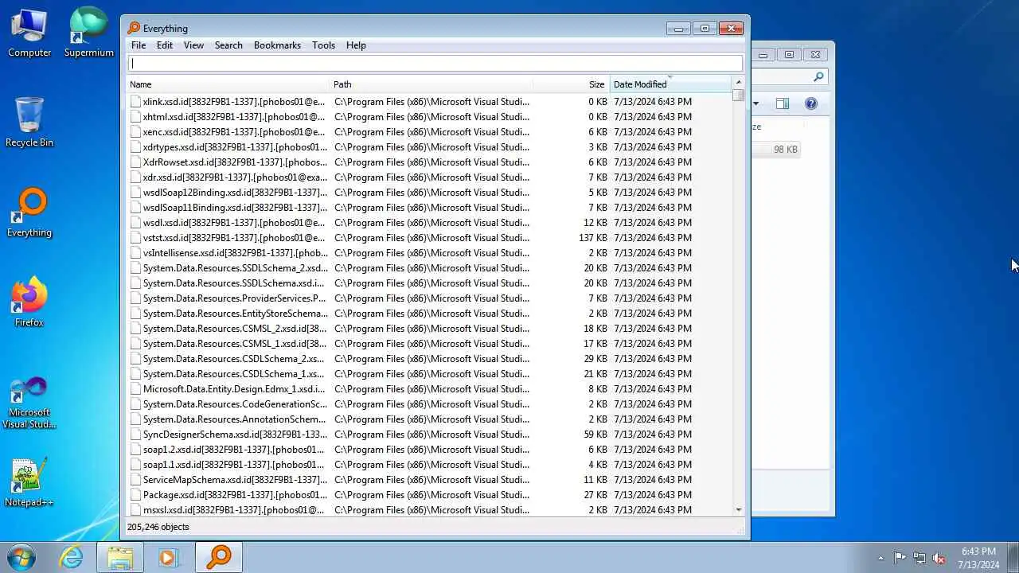Select Package.xsd file row
This screenshot has height=573, width=1019.
tap(429, 495)
